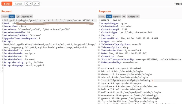
Task: Click the 'Connection: close' request header
Action: pyautogui.click(x=15, y=26)
